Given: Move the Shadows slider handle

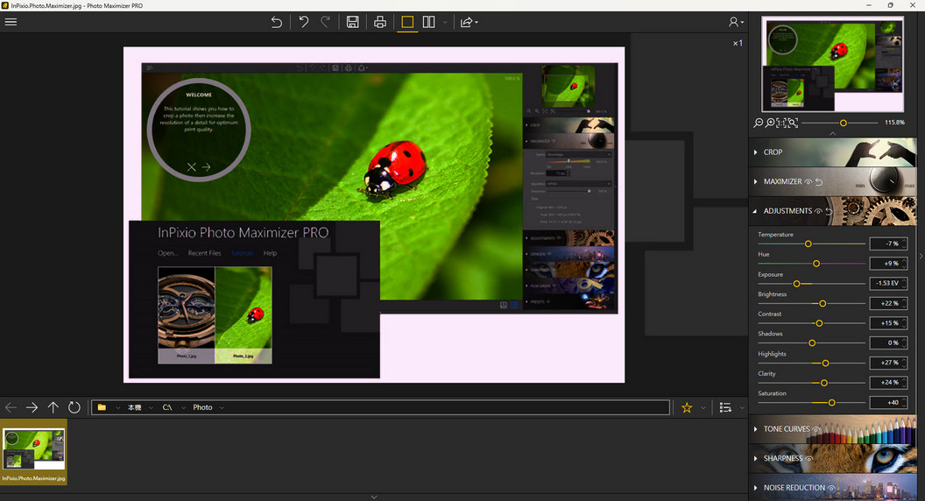Looking at the screenshot, I should click(812, 342).
